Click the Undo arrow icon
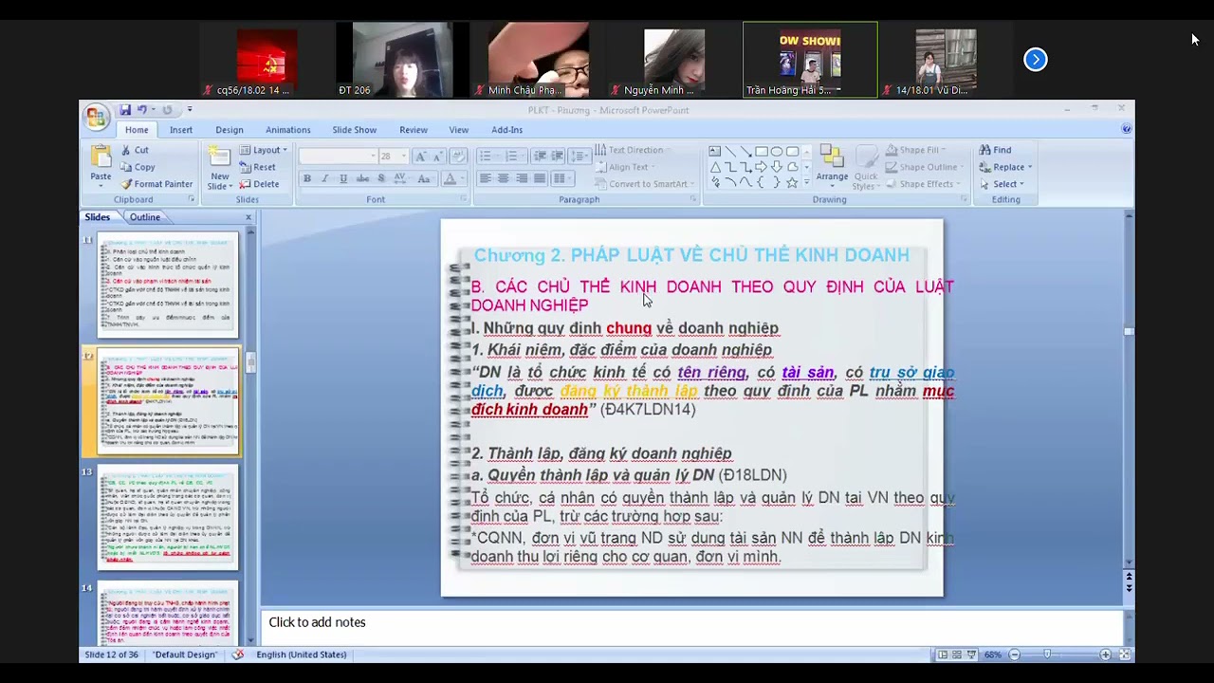Screen dimensions: 1214x683 (142, 110)
